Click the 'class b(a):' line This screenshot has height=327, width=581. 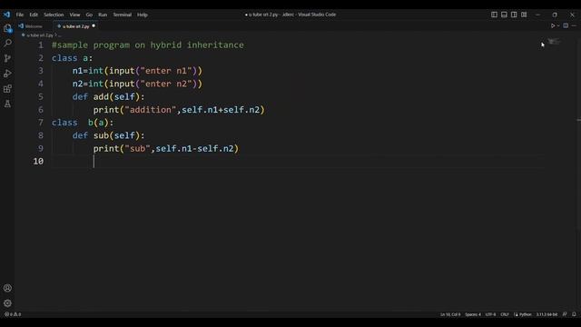[x=83, y=123]
